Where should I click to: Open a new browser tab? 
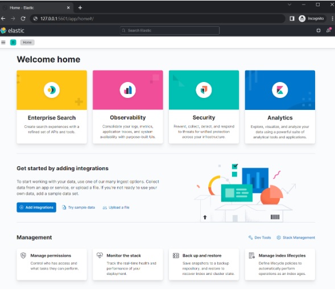pos(80,8)
